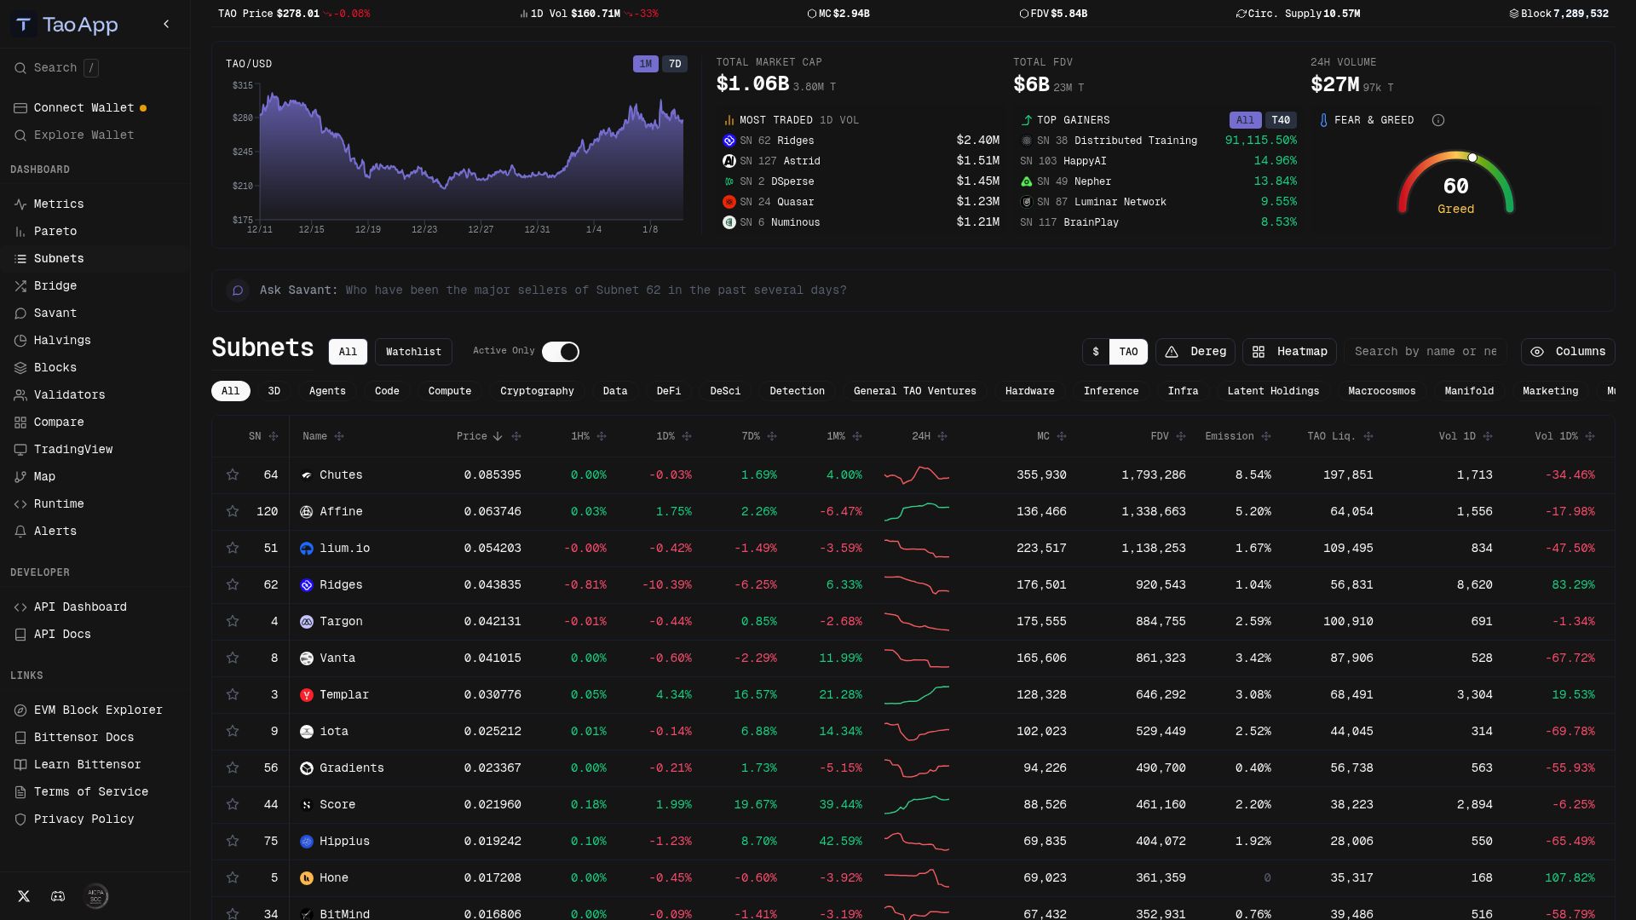Image resolution: width=1636 pixels, height=920 pixels.
Task: Switch top gainers to T40 tab
Action: pyautogui.click(x=1281, y=120)
